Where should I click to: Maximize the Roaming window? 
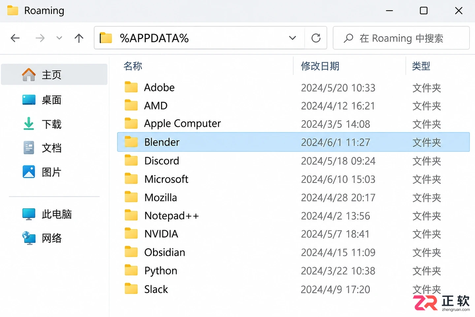pyautogui.click(x=424, y=11)
